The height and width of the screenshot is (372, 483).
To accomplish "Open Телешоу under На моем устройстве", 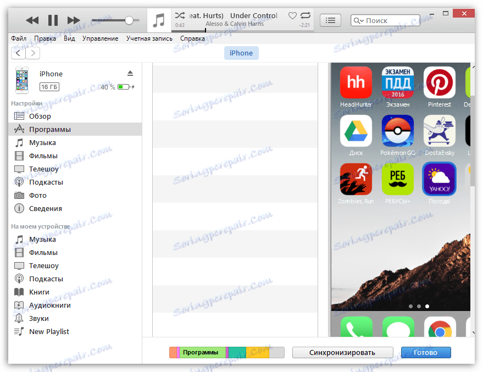I will 75,265.
